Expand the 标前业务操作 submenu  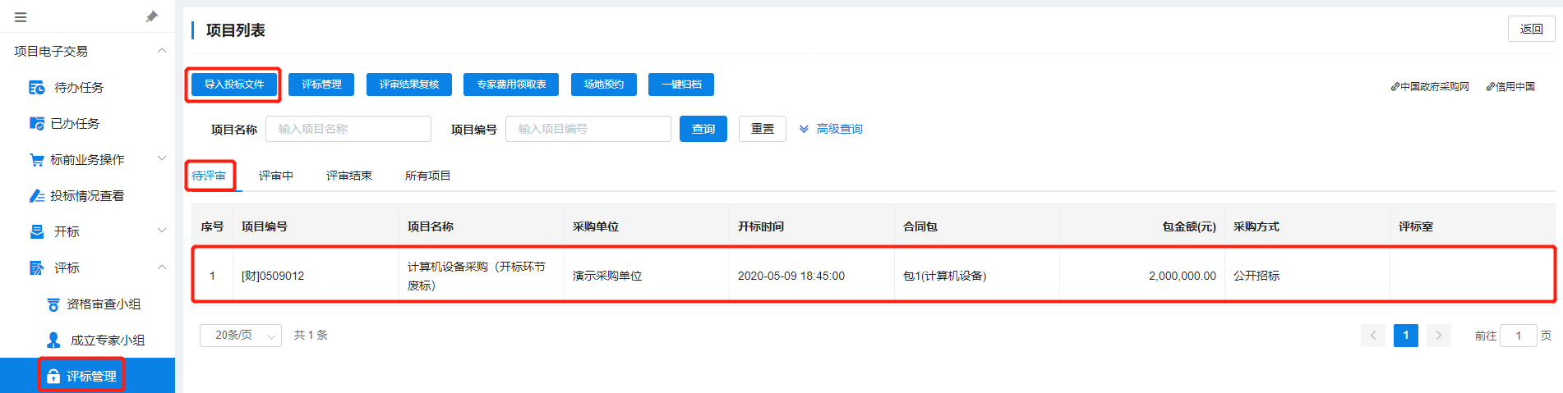pos(162,159)
